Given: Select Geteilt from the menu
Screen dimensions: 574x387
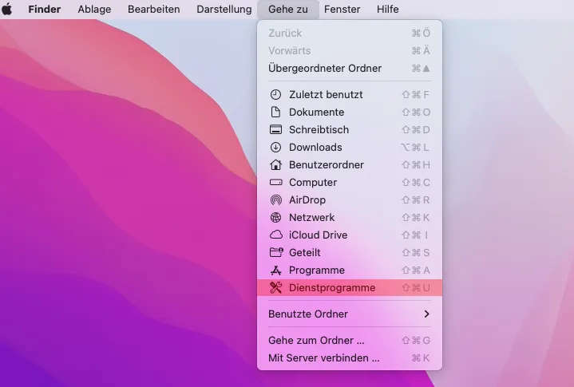Looking at the screenshot, I should tap(350, 253).
